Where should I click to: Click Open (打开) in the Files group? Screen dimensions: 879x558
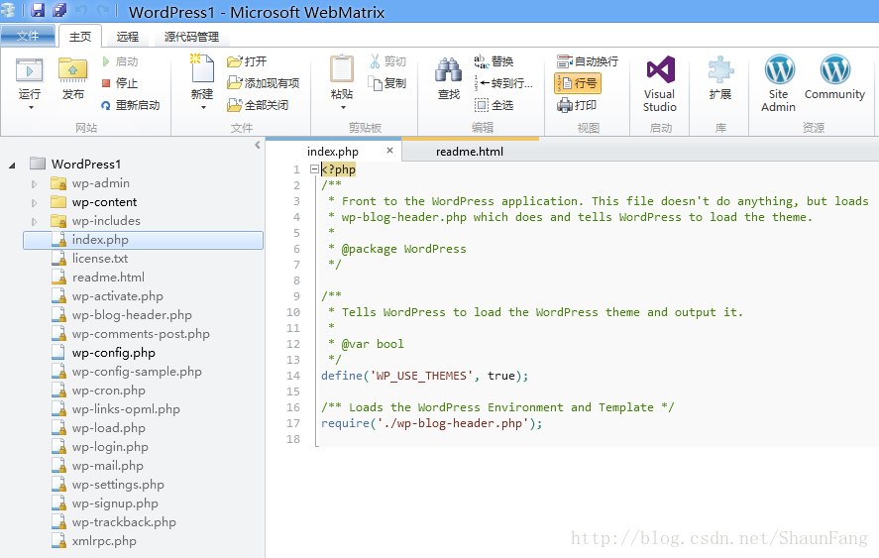point(247,61)
